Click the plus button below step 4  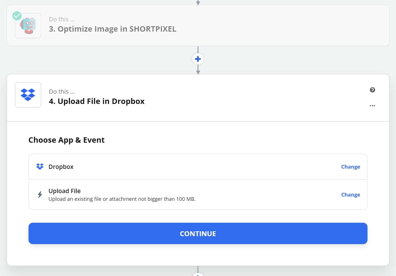pyautogui.click(x=198, y=274)
